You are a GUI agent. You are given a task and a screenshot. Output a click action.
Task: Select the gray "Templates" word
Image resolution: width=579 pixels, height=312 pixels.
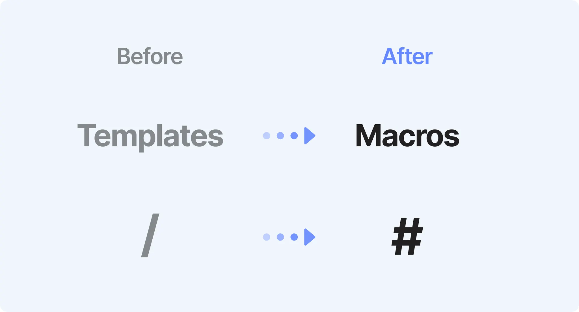[x=150, y=137]
